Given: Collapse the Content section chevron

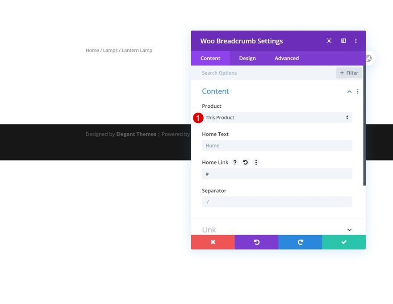Looking at the screenshot, I should (349, 91).
